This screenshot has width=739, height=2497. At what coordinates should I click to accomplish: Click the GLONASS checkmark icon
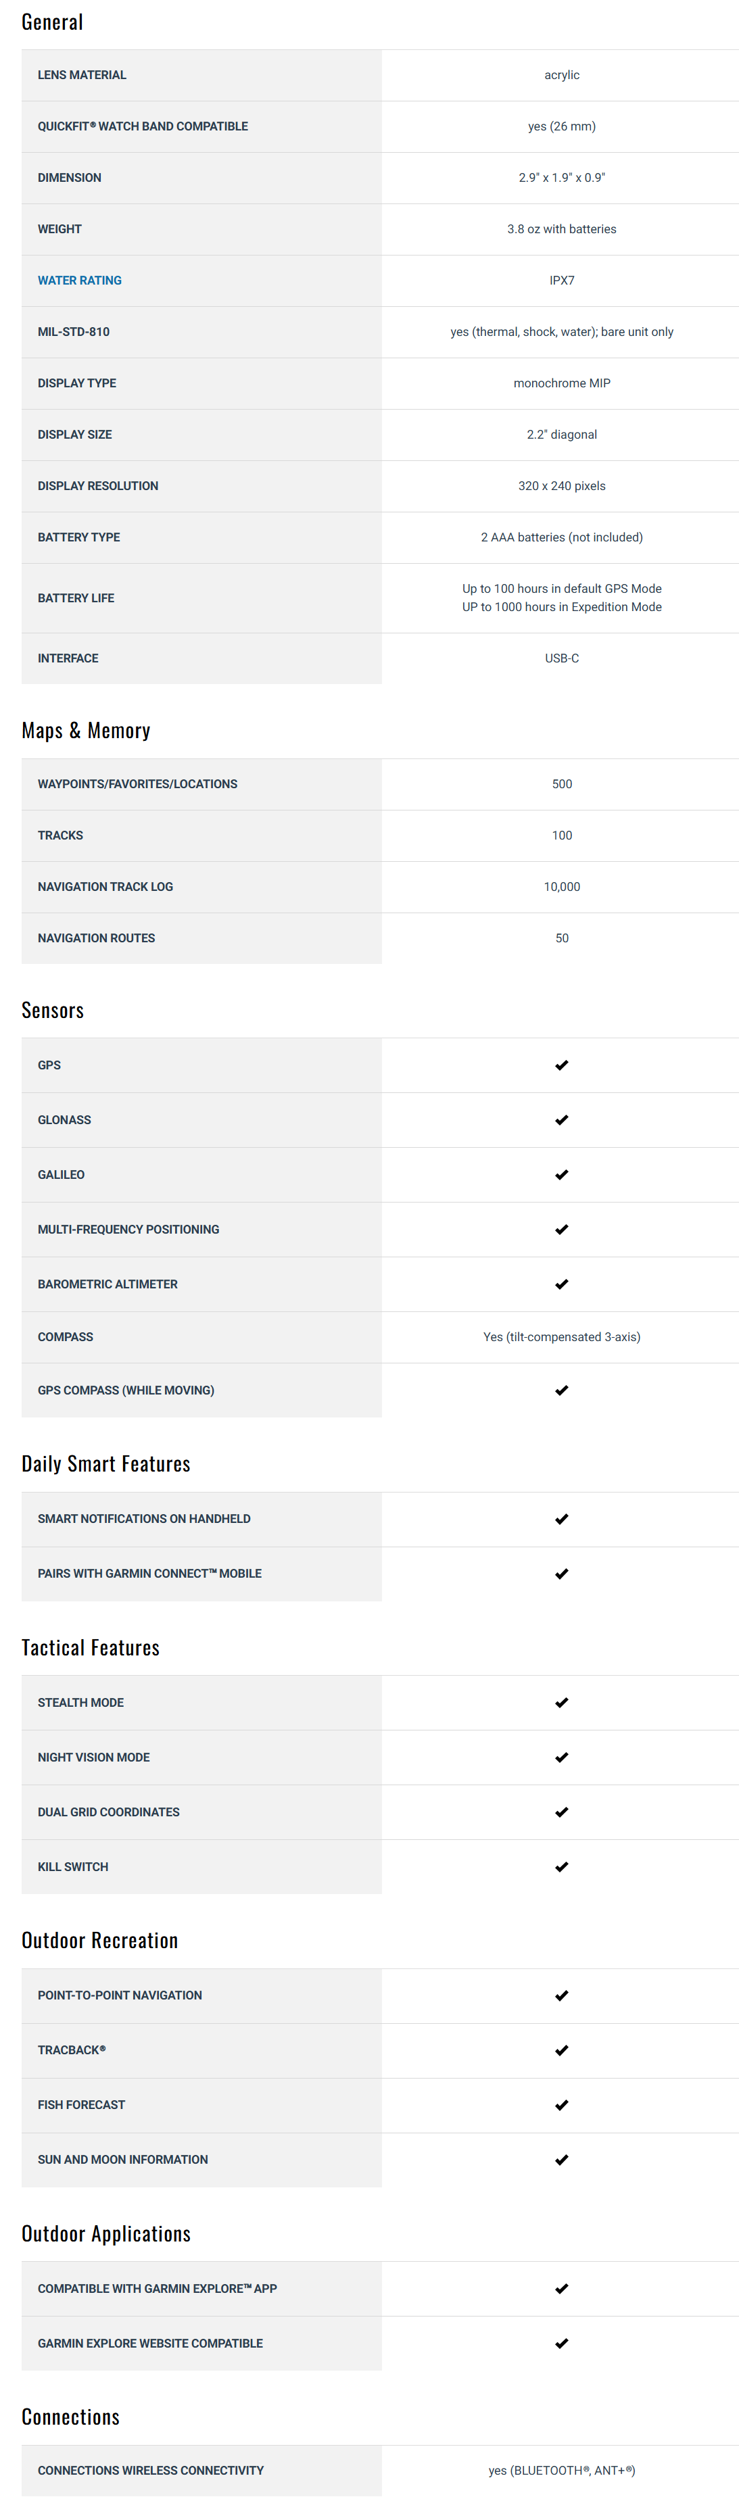(562, 1119)
